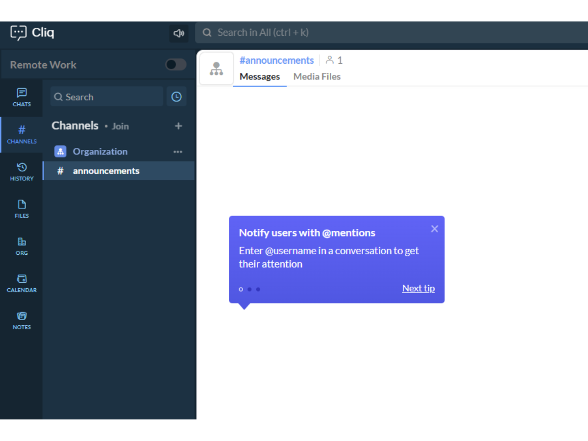588x441 pixels.
Task: Open the Chats sidebar section
Action: [x=22, y=98]
